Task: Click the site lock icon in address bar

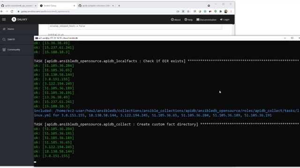Action: [18, 11]
